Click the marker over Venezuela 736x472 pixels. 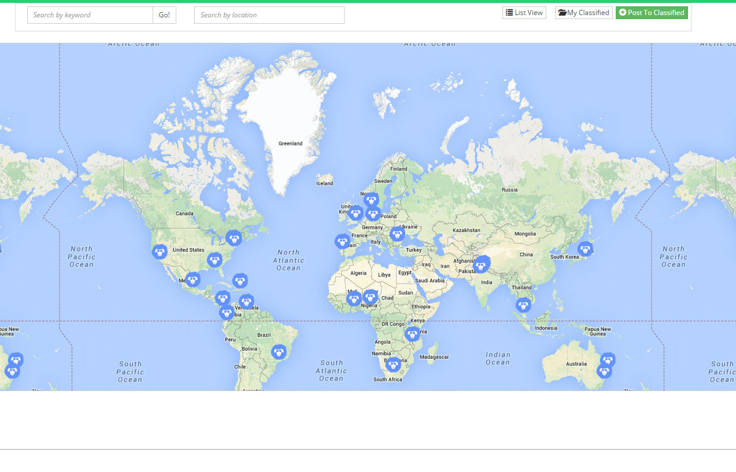point(246,301)
